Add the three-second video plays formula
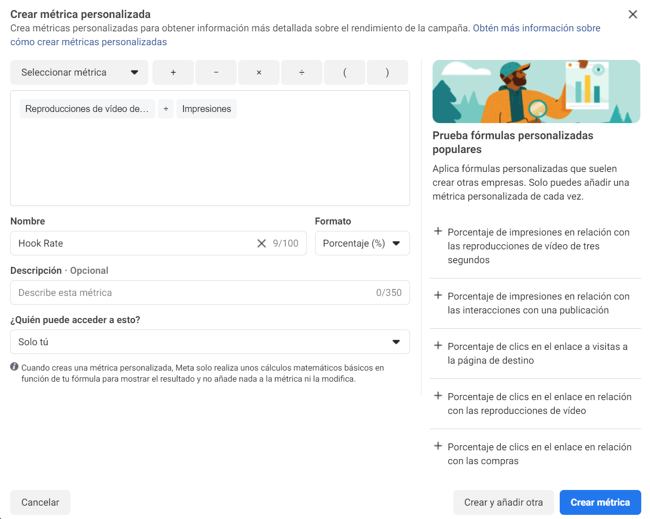Screen dimensions: 650x519 [438, 232]
